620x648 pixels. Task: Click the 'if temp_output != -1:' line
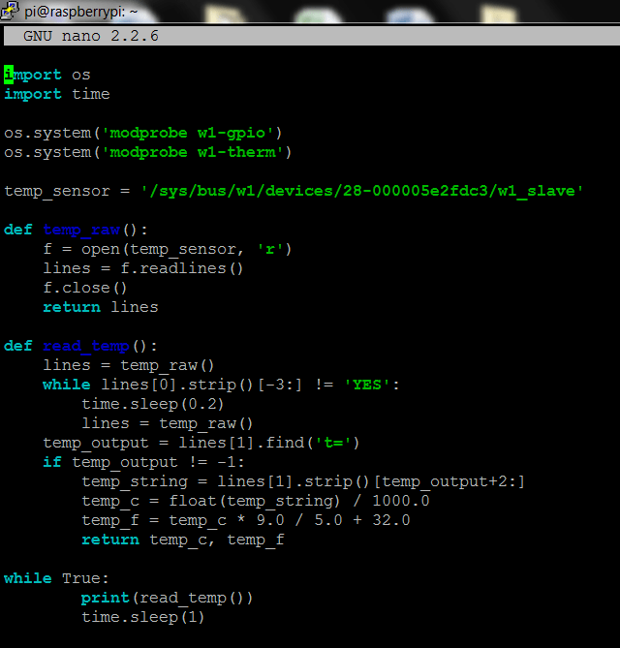[x=143, y=462]
